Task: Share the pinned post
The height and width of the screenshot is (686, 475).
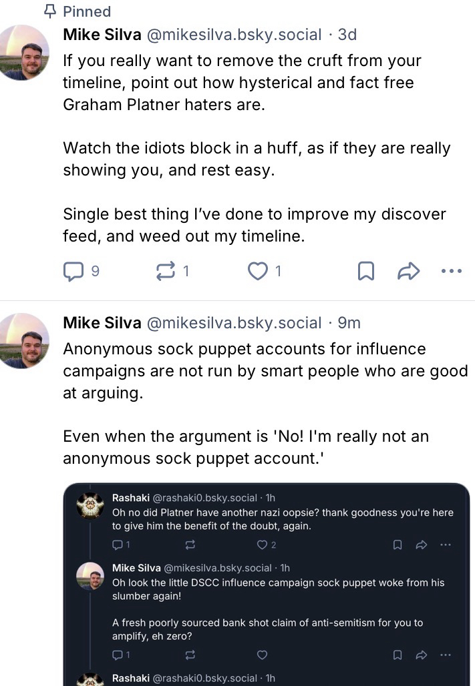Action: [x=408, y=271]
